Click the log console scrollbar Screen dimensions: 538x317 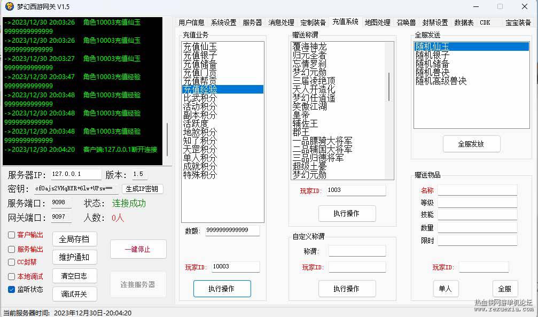tap(167, 140)
